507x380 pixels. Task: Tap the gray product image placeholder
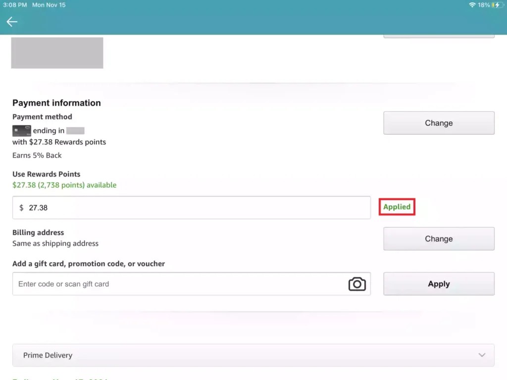tap(57, 52)
